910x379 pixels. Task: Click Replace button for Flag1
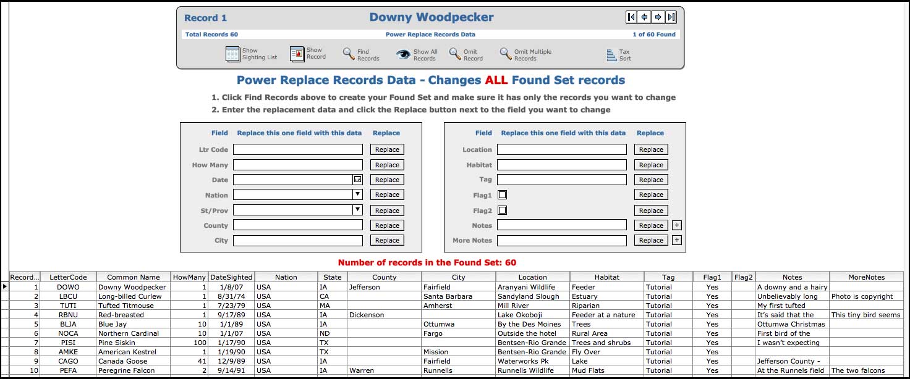(x=651, y=194)
